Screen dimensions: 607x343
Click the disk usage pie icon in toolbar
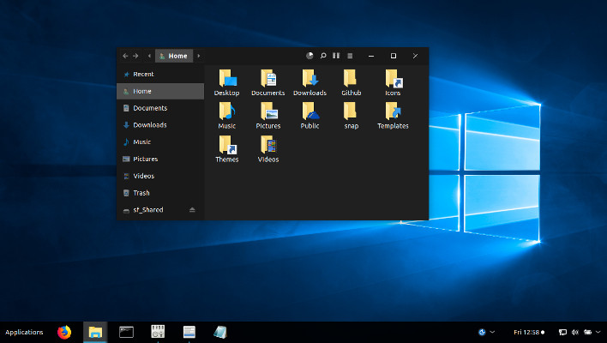310,56
